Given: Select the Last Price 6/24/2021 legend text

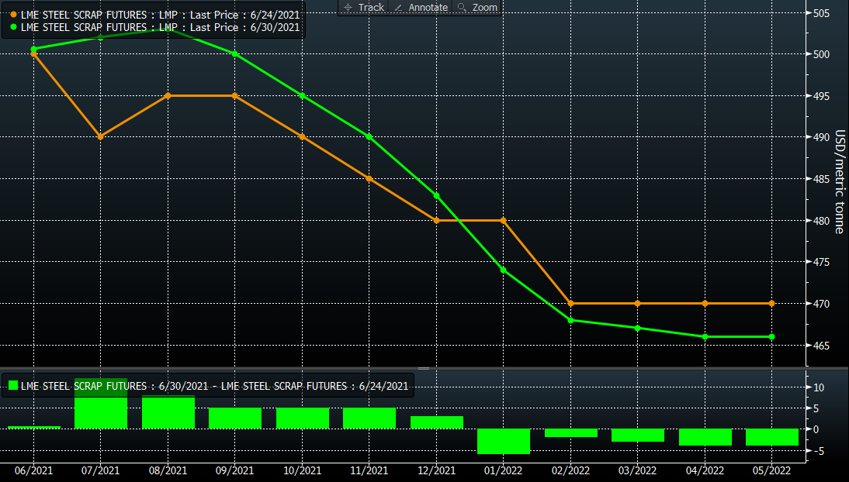Looking at the screenshot, I should (x=161, y=15).
